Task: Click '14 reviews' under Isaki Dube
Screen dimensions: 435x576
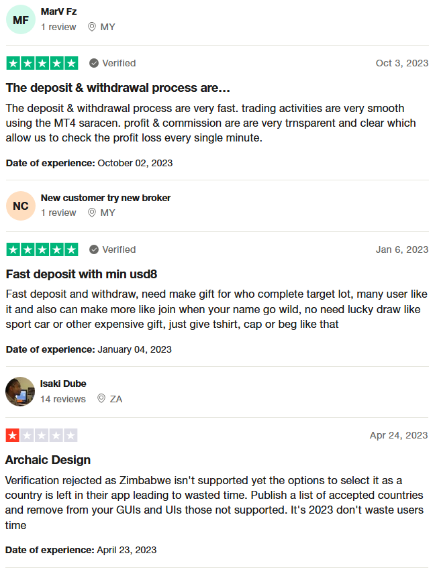Action: pyautogui.click(x=63, y=399)
